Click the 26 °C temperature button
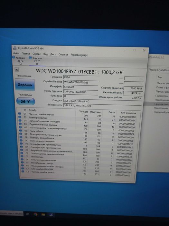169x226 pixels. coord(25,101)
